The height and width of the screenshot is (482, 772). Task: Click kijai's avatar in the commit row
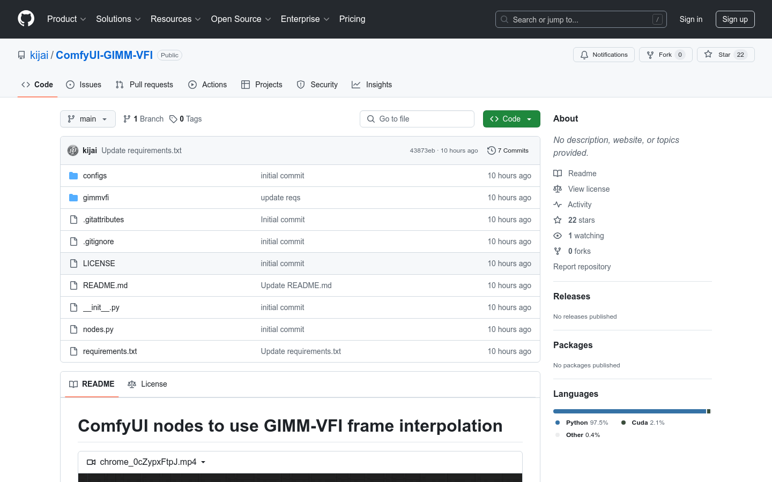coord(73,150)
